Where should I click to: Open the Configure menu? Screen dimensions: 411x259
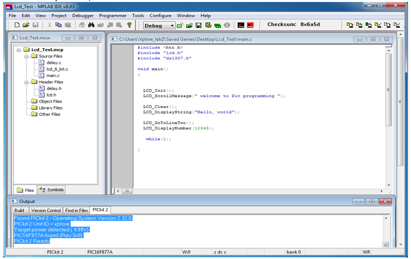160,15
